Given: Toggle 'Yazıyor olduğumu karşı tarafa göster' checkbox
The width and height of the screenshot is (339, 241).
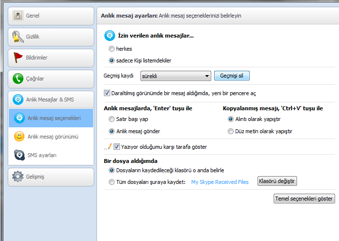Looking at the screenshot, I should (x=117, y=147).
